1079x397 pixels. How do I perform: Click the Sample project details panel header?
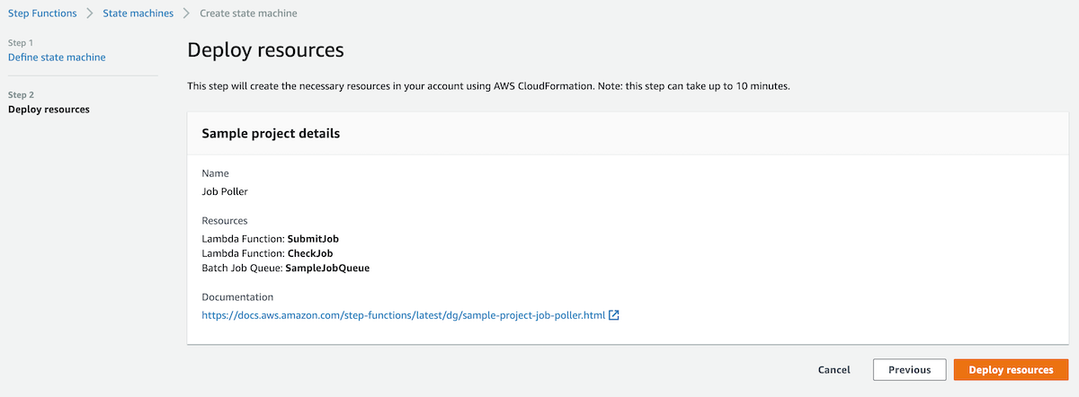271,133
